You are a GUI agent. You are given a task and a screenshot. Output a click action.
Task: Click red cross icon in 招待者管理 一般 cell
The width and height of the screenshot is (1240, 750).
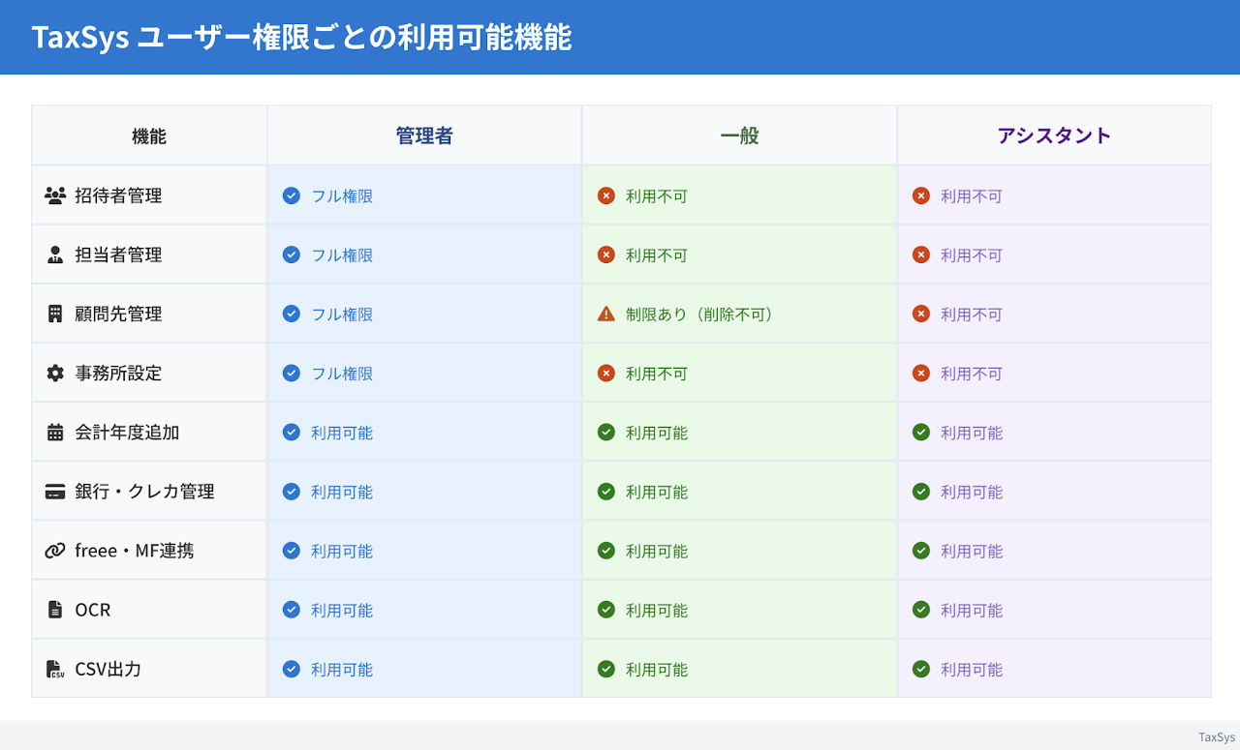coord(606,195)
